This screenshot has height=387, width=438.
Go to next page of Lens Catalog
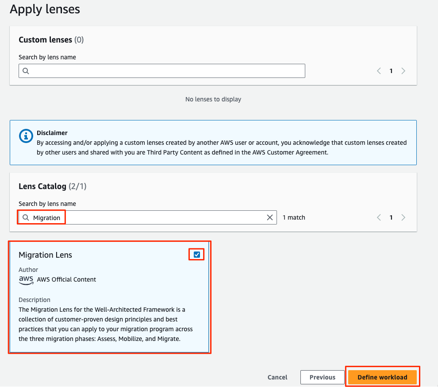tap(403, 217)
